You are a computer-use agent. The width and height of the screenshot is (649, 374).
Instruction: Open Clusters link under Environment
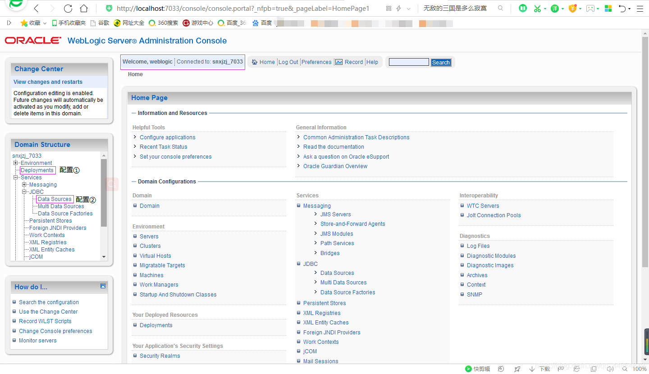(150, 246)
